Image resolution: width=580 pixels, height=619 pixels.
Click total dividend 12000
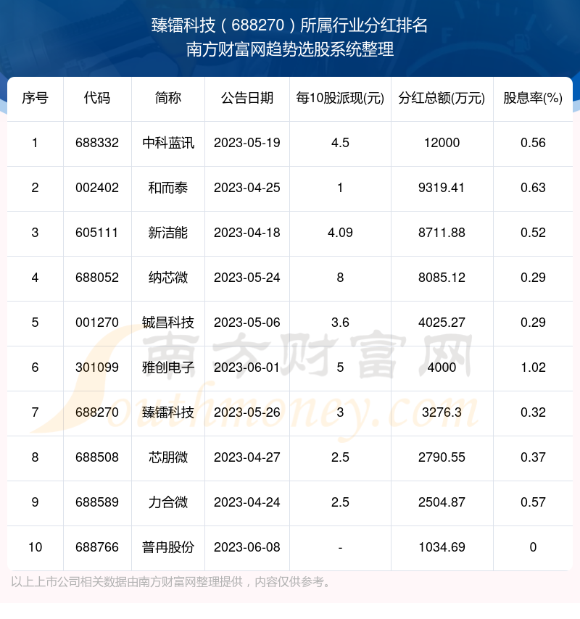[x=442, y=143]
